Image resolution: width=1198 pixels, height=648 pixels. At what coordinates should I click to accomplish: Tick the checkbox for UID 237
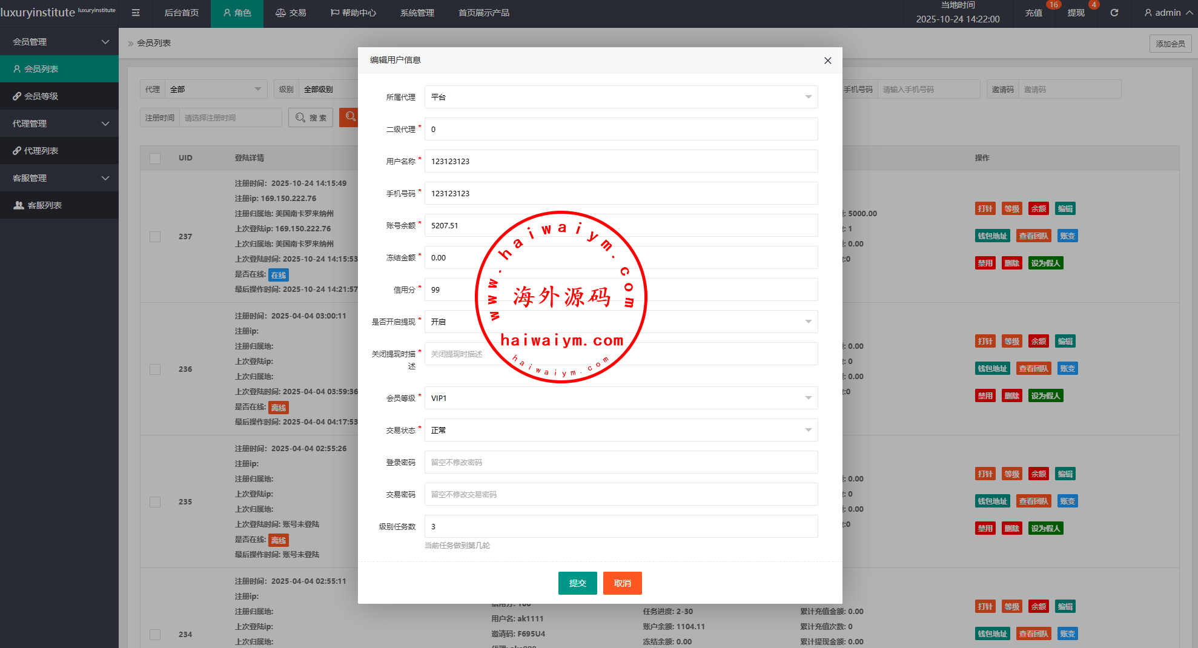tap(155, 237)
